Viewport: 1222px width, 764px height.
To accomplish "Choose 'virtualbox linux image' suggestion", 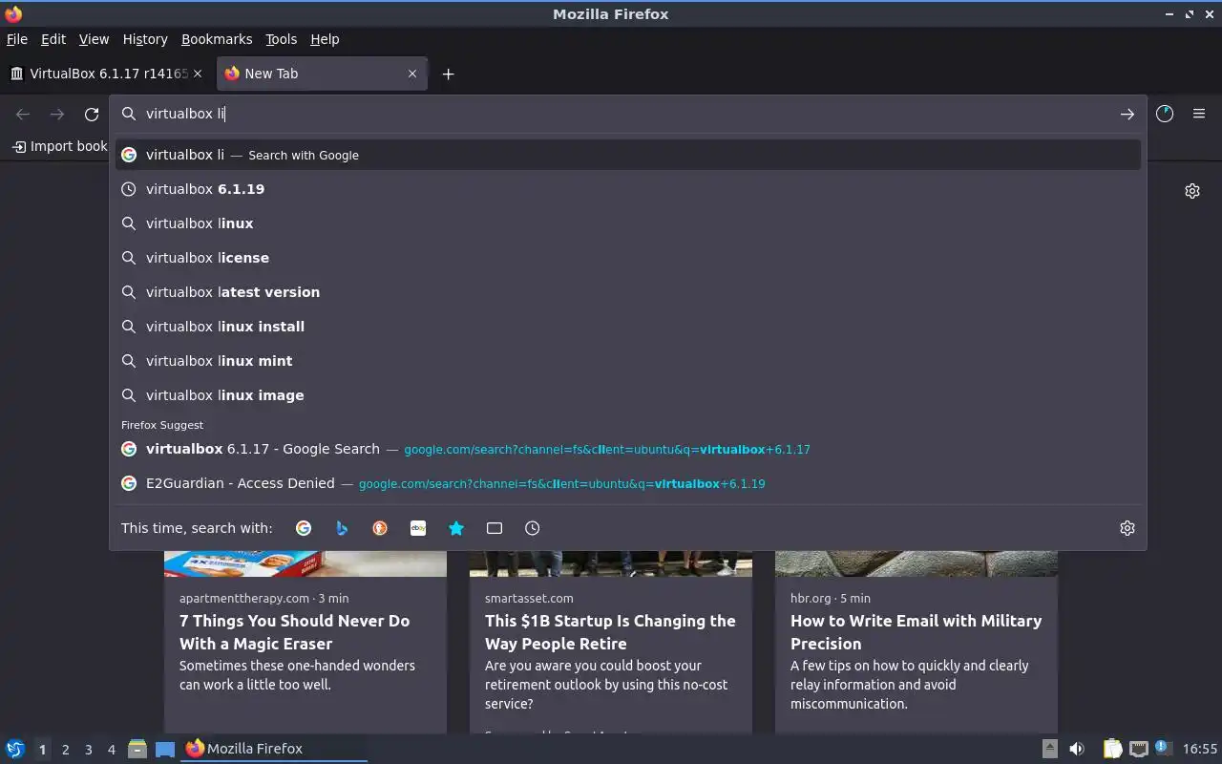I will point(627,395).
